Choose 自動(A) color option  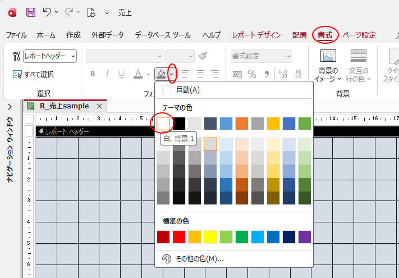(233, 90)
